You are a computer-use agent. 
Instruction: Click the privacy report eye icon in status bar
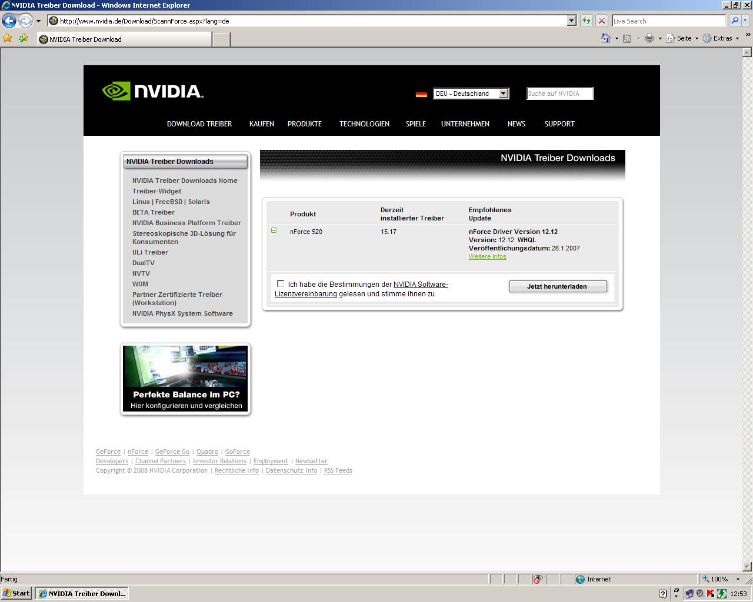(x=538, y=579)
